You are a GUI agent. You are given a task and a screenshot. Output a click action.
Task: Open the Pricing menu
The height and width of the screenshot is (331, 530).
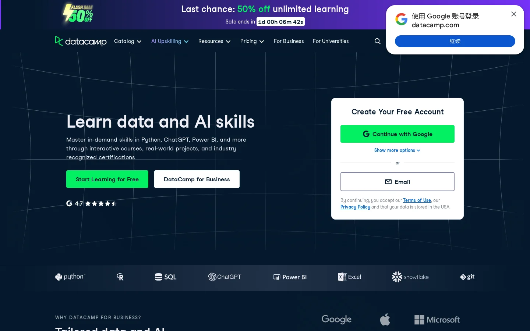[252, 41]
